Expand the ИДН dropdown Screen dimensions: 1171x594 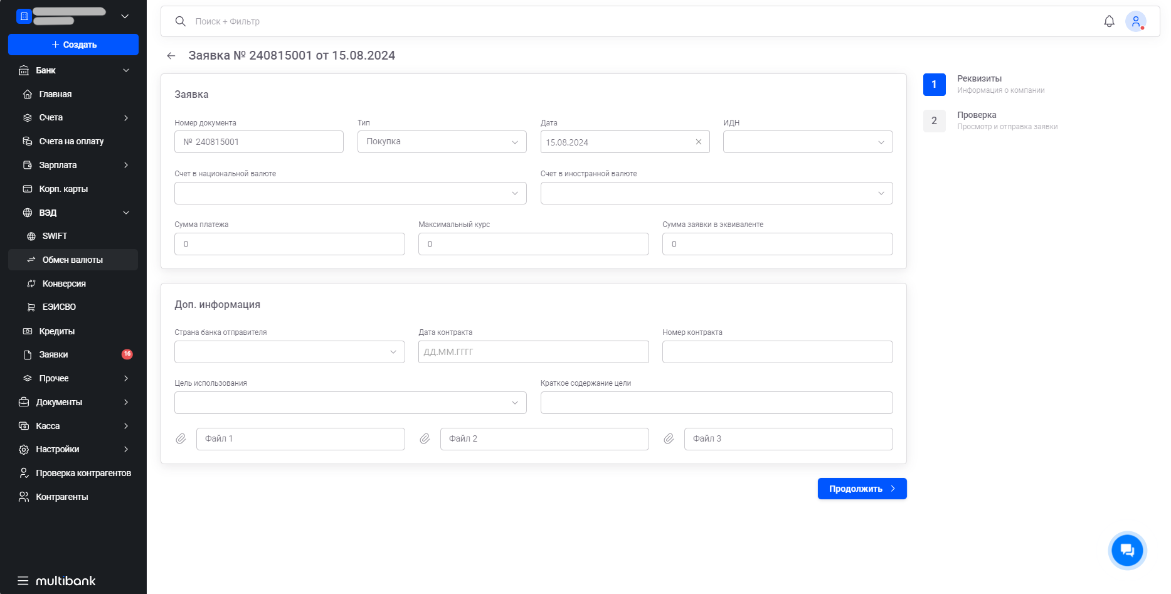(x=807, y=142)
